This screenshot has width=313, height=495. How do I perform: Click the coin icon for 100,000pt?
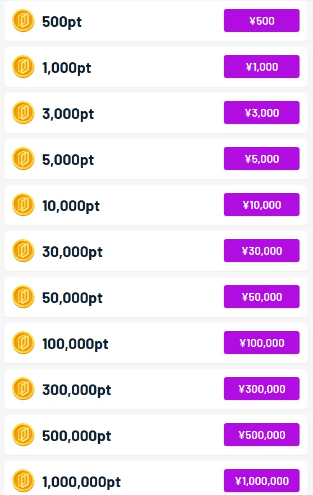[23, 343]
